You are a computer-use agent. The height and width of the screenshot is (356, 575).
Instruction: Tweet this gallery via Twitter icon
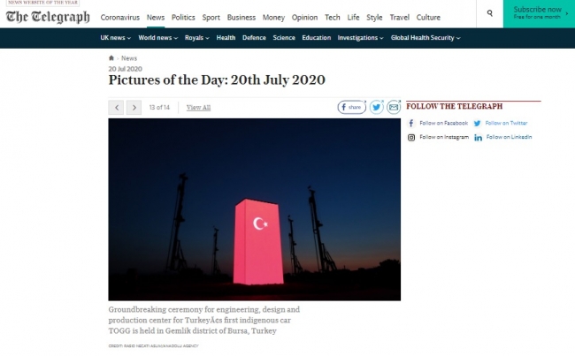376,107
